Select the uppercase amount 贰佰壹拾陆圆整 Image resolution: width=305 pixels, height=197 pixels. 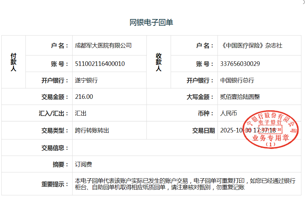click(x=240, y=97)
